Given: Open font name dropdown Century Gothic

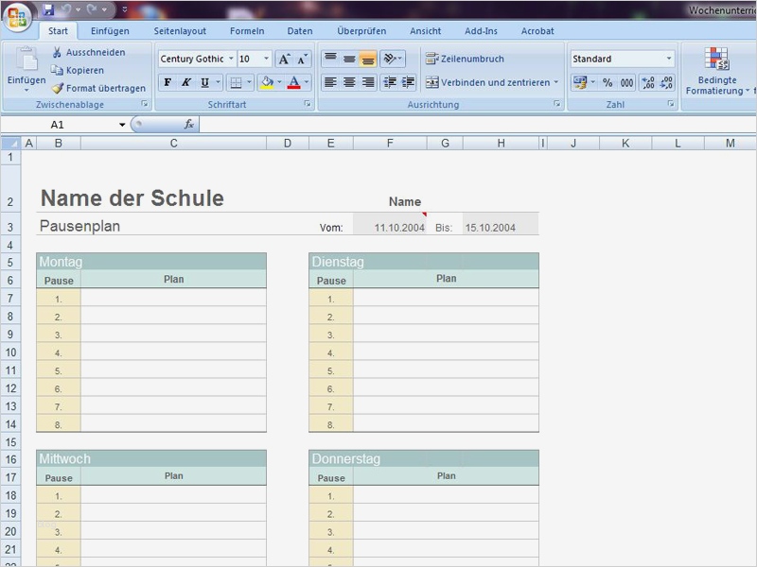Looking at the screenshot, I should (x=231, y=59).
